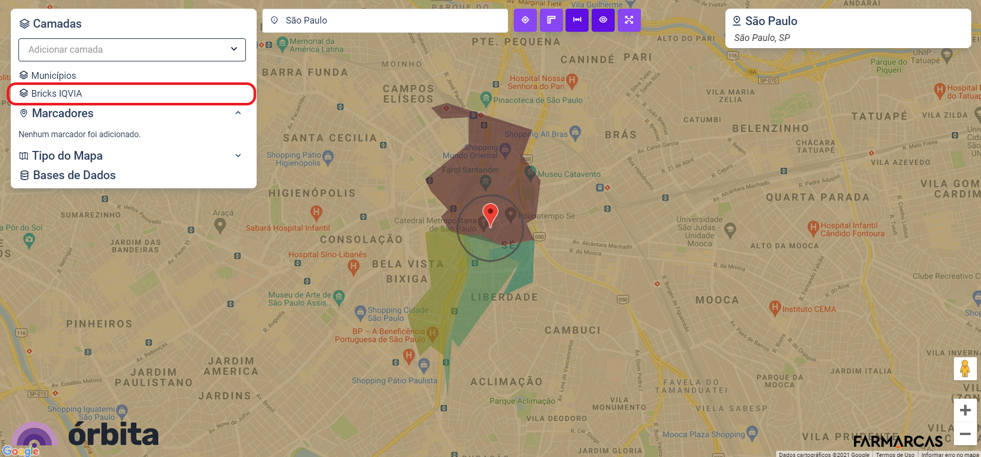Click Informar erro no mapa link
Screen dimensions: 981x457
(x=950, y=454)
